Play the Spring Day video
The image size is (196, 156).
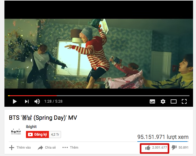[15, 101]
